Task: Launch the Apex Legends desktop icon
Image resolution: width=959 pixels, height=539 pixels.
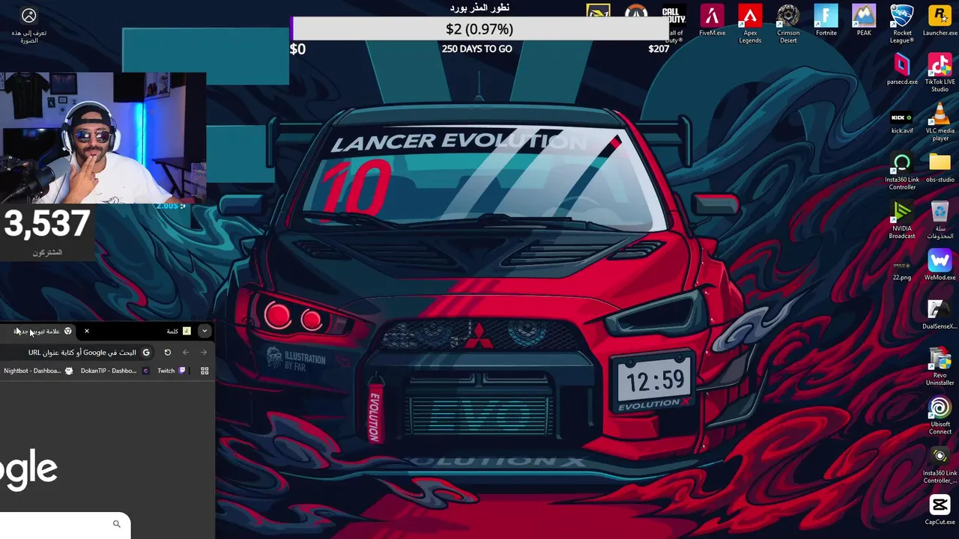Action: (750, 24)
